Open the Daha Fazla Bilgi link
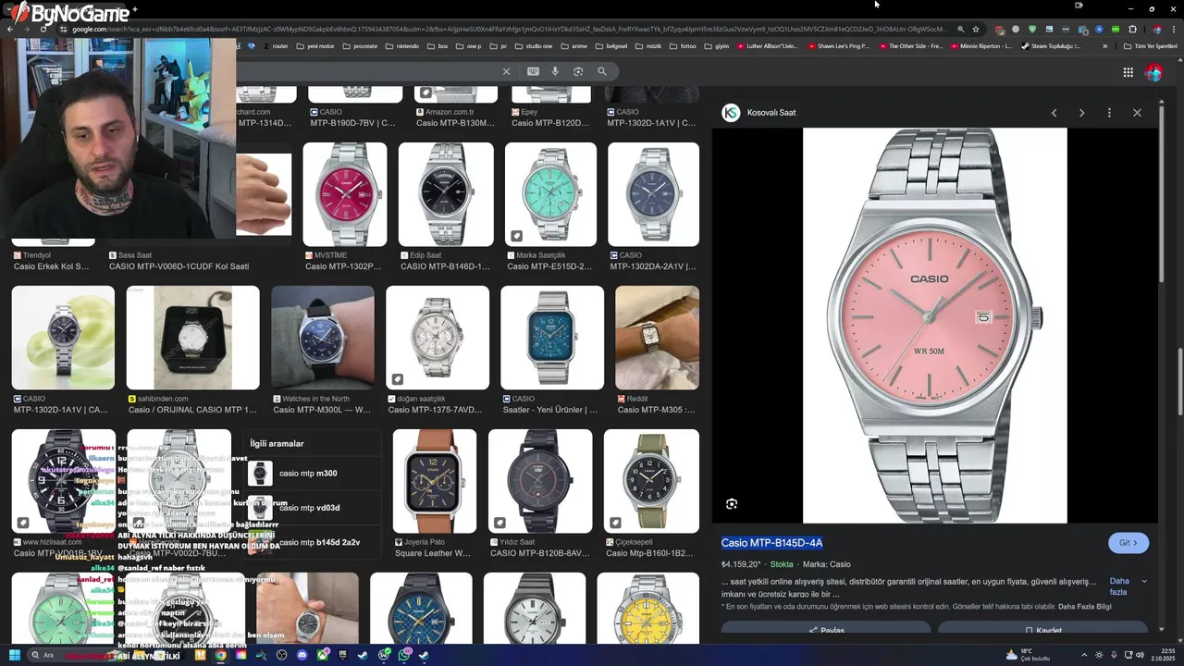 pos(1085,607)
